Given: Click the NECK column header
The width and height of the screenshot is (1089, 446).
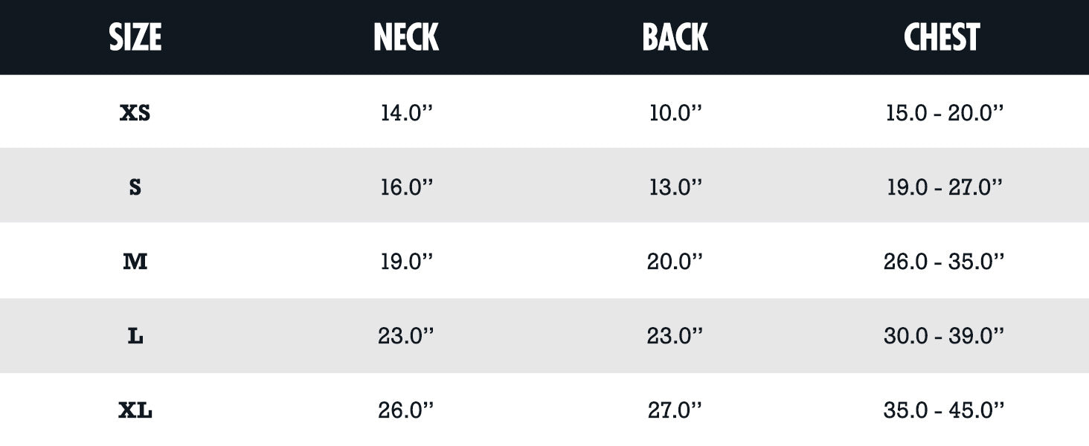Looking at the screenshot, I should point(406,37).
